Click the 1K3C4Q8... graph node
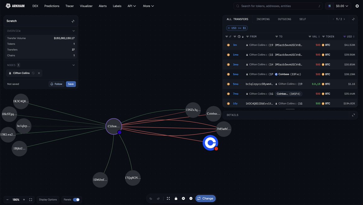363x205 pixels. click(21, 101)
